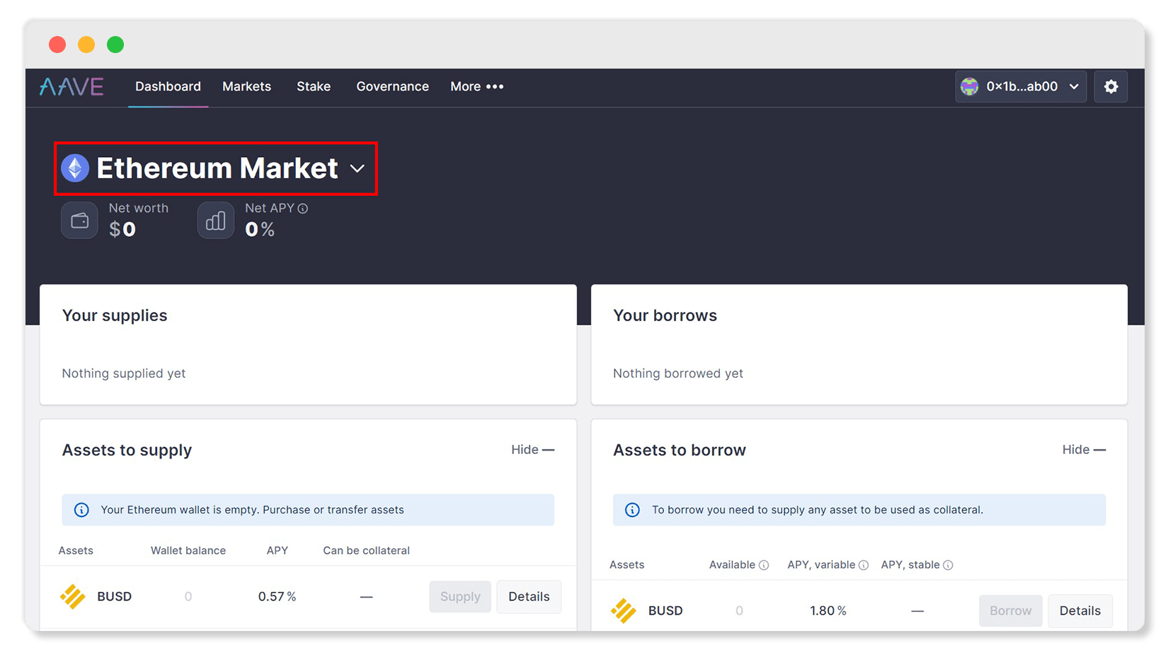This screenshot has width=1168, height=655.
Task: Click the Available info icon
Action: (764, 565)
